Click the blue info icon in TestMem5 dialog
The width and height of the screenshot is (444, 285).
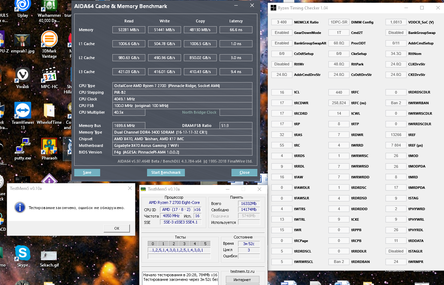(x=20, y=207)
